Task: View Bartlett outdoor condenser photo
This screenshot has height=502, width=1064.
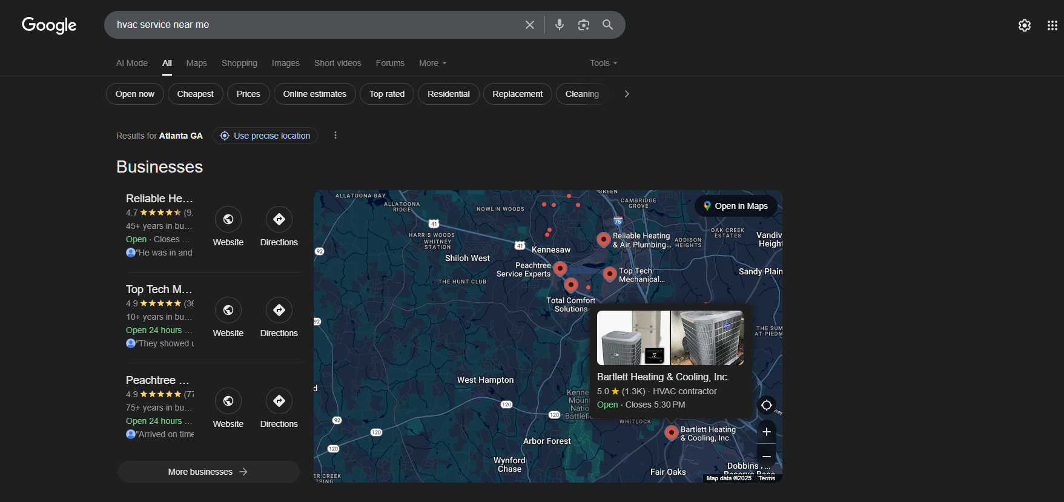Action: pyautogui.click(x=707, y=338)
